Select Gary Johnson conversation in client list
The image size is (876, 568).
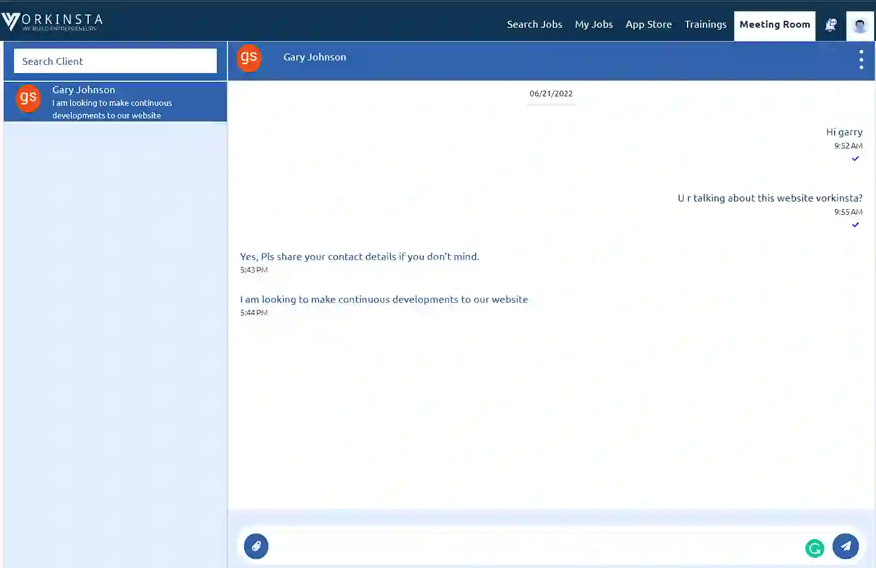(x=115, y=101)
